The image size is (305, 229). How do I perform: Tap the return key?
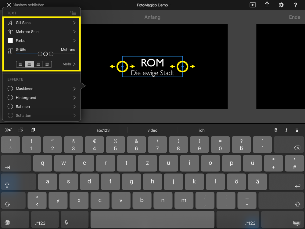point(286,182)
